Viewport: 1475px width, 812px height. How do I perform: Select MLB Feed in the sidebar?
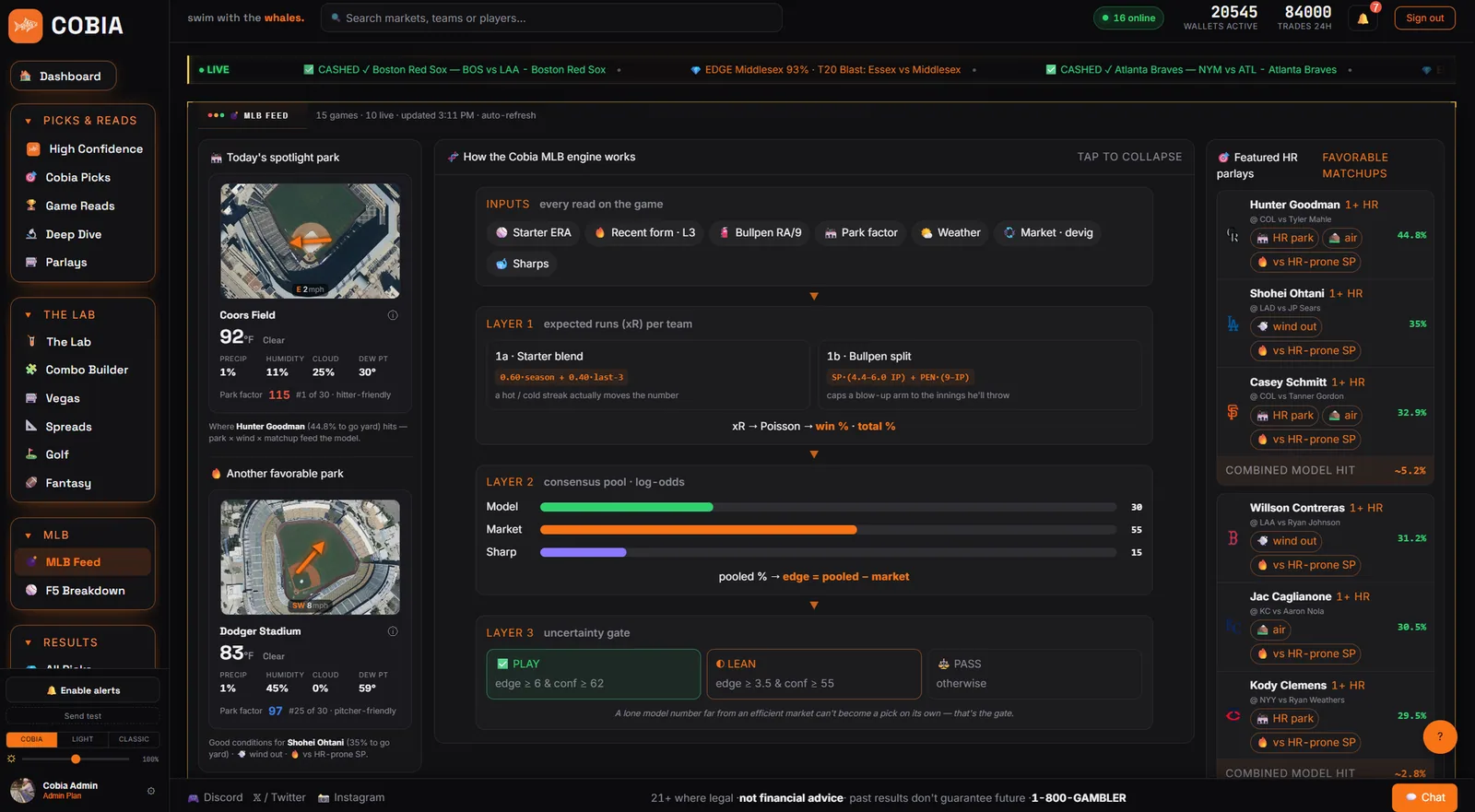tap(83, 562)
